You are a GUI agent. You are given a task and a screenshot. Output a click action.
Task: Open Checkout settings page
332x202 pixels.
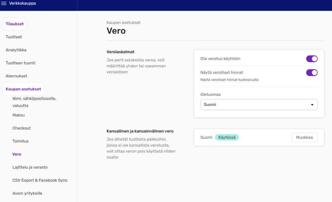pos(21,128)
